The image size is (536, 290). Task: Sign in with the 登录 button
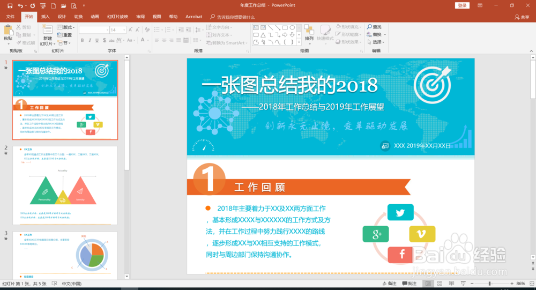[x=462, y=5]
